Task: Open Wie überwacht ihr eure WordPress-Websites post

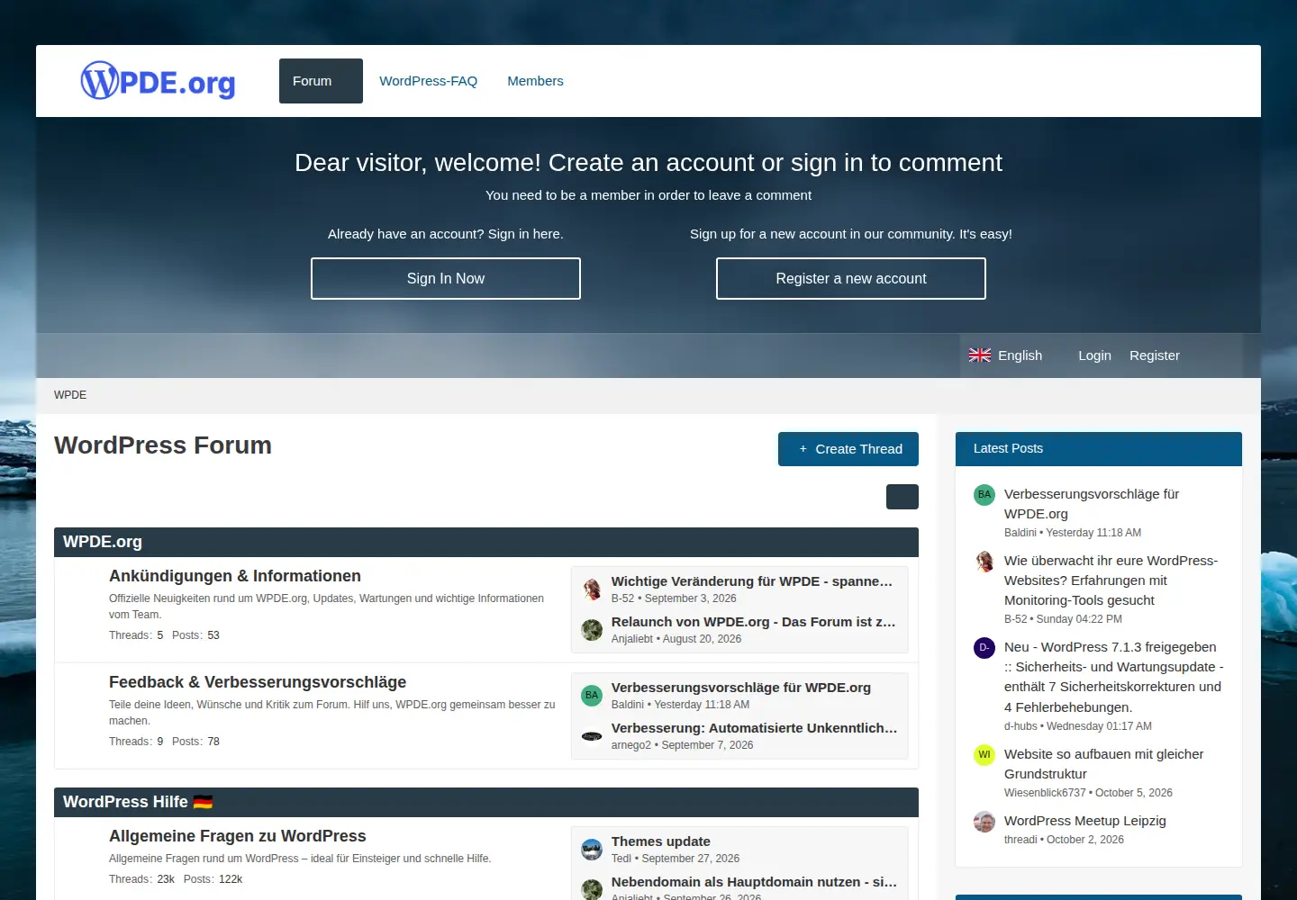Action: click(1111, 580)
